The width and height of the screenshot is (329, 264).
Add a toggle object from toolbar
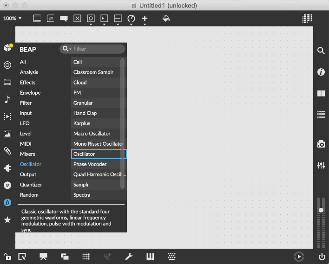click(x=77, y=19)
